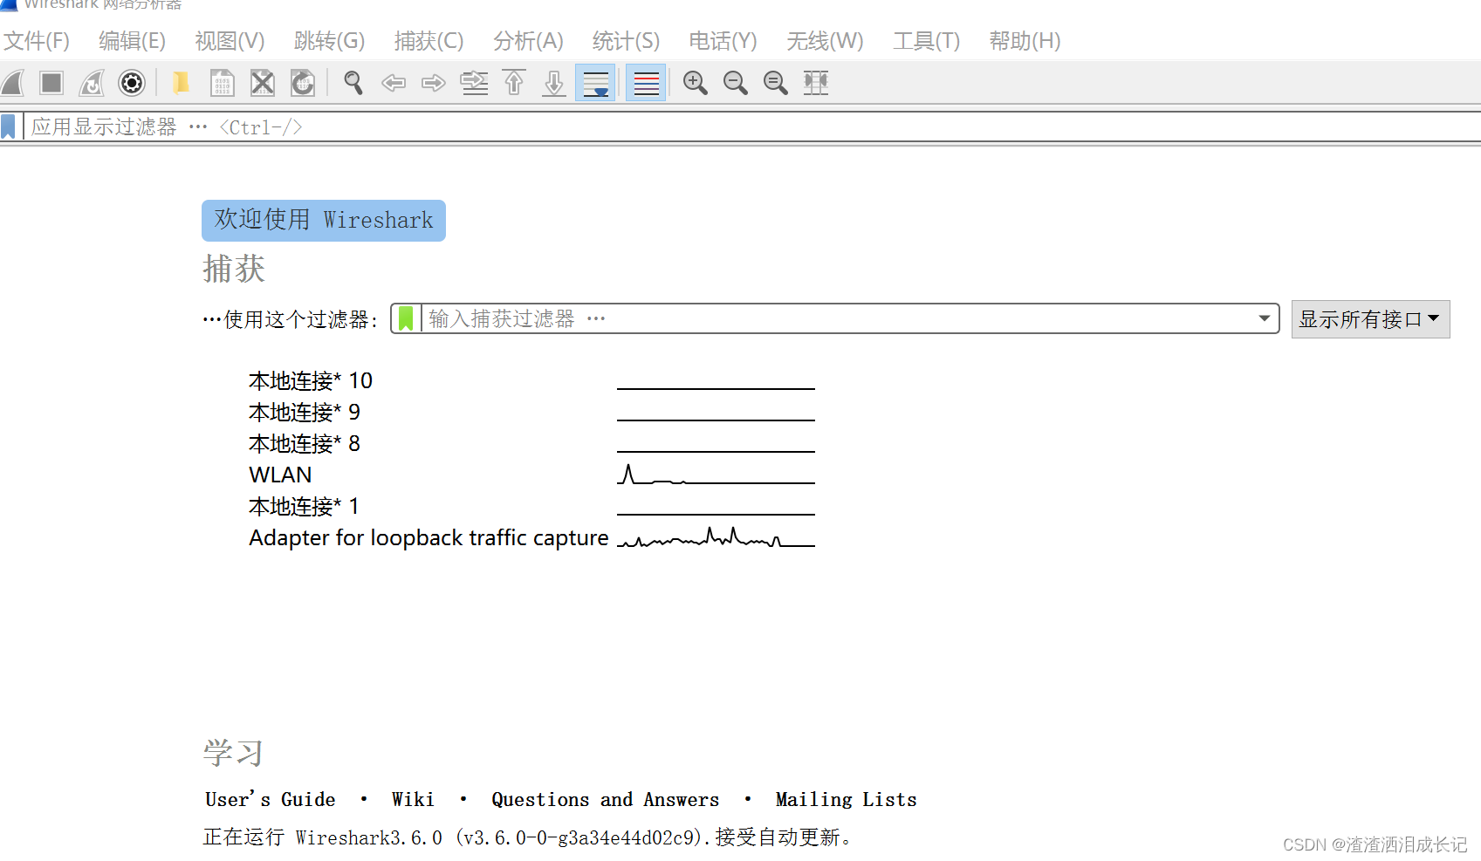
Task: Click the stop capture square icon
Action: click(x=51, y=83)
